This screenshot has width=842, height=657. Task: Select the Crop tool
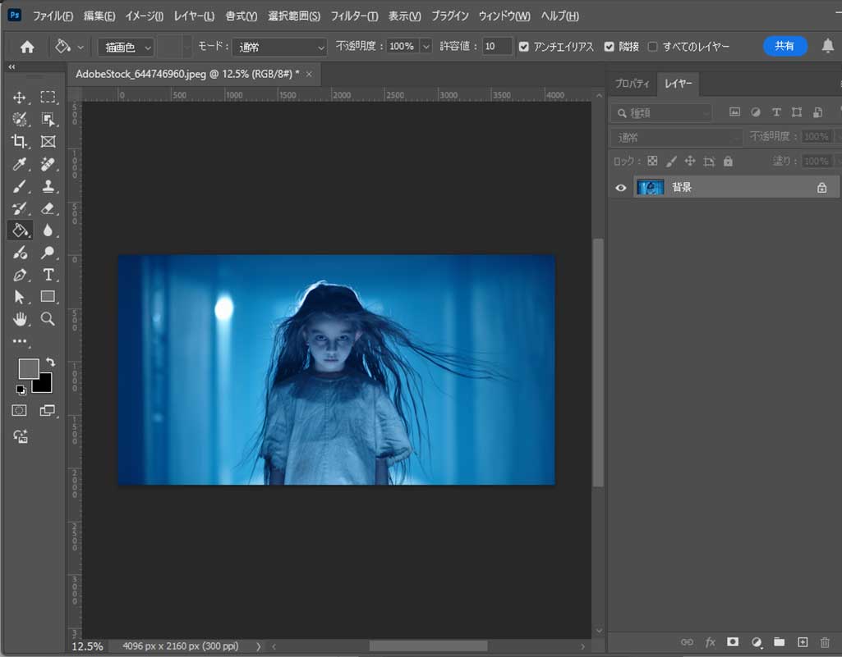(20, 141)
